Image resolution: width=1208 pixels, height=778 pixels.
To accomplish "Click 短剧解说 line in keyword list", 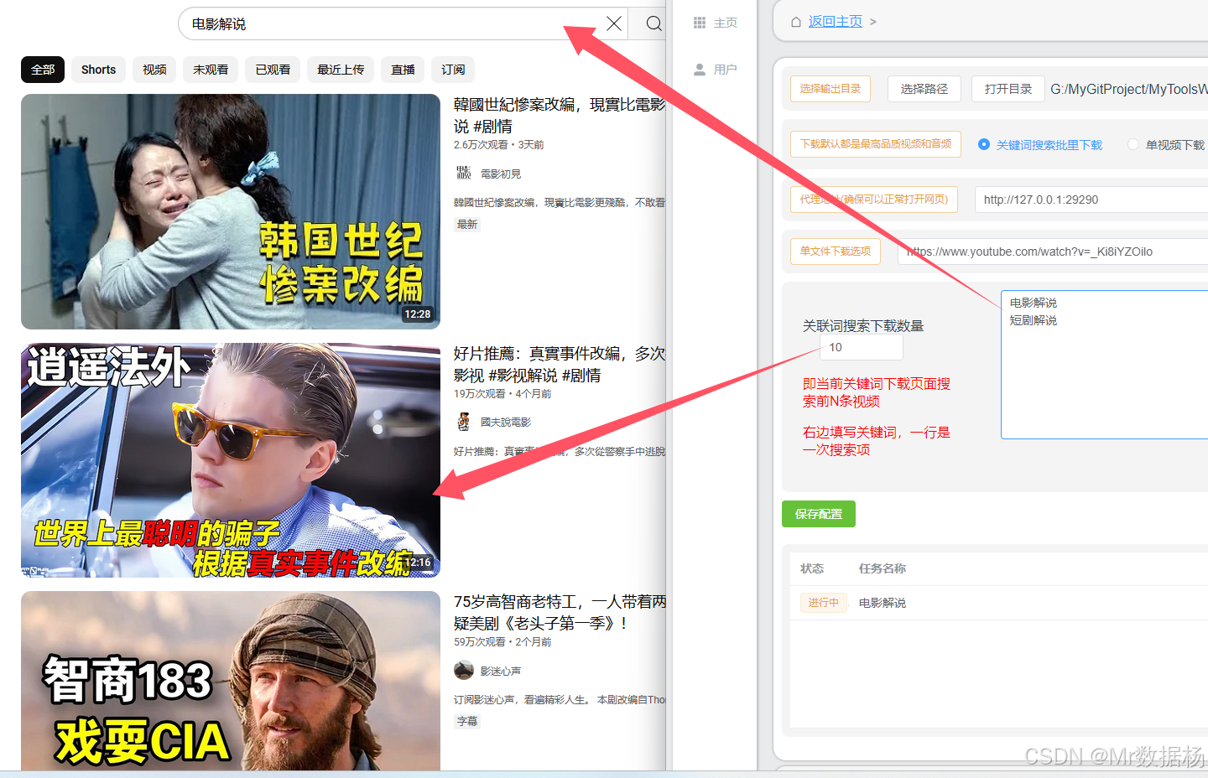I will [x=1034, y=320].
